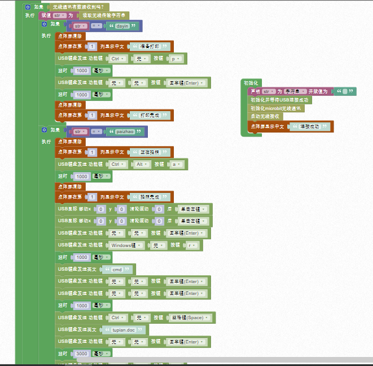Open 无 dropdown in the Windows键 block
373x366 pixels.
tap(159, 245)
